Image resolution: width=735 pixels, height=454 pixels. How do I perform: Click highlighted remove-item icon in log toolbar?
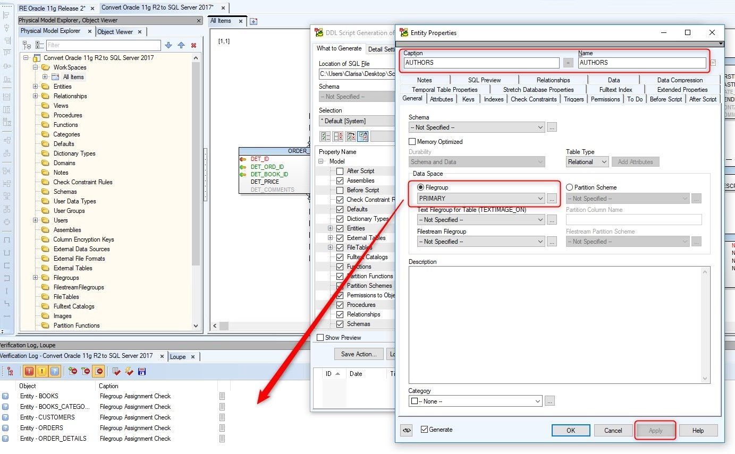pyautogui.click(x=99, y=371)
